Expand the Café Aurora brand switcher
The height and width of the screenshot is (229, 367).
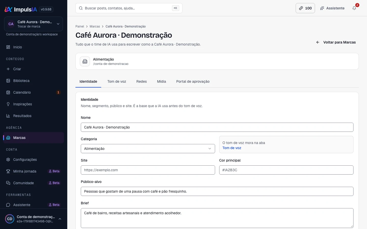coord(33,24)
